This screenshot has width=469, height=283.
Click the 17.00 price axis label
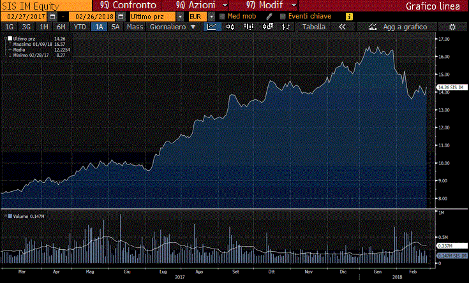[x=444, y=39]
